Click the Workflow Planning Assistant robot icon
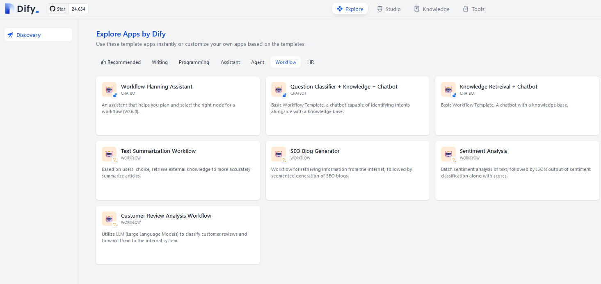601x284 pixels. point(109,89)
